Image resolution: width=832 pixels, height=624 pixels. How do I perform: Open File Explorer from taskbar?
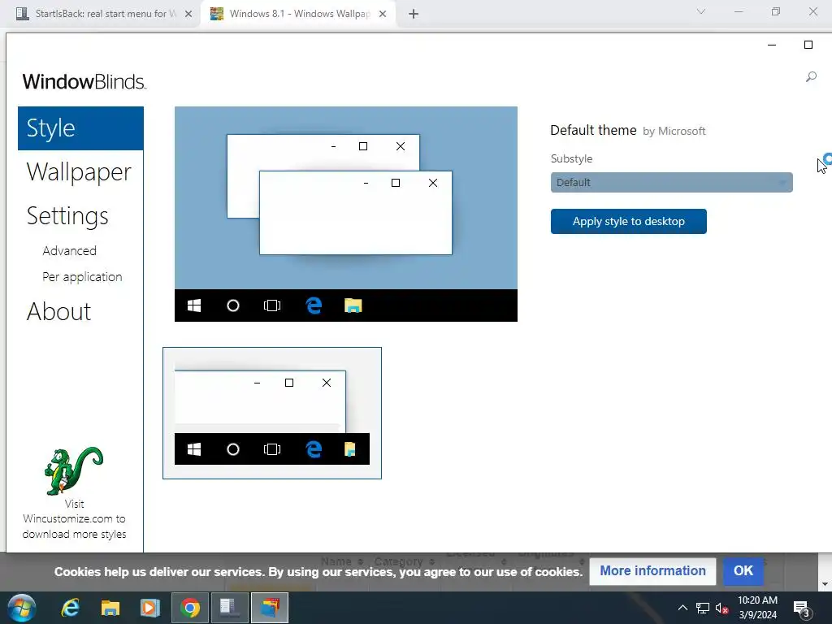(x=110, y=608)
